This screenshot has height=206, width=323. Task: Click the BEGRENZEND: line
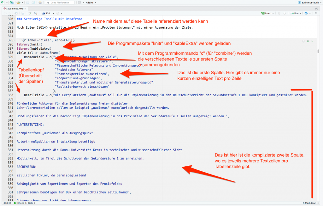click(x=26, y=167)
